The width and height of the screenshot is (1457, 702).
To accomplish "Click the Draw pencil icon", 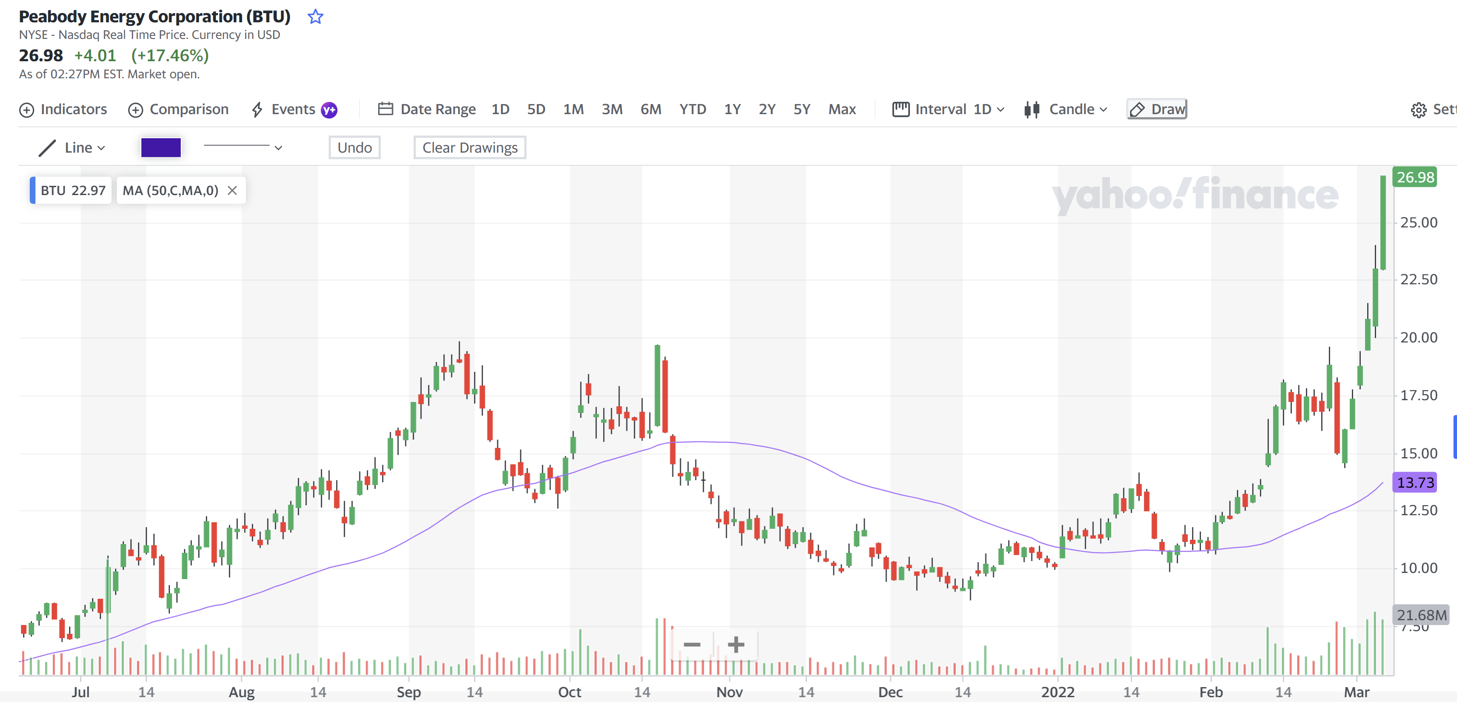I will pos(1137,110).
